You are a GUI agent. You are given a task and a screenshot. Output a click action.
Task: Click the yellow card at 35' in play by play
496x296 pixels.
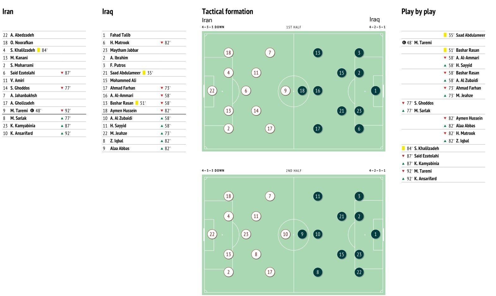(x=445, y=35)
